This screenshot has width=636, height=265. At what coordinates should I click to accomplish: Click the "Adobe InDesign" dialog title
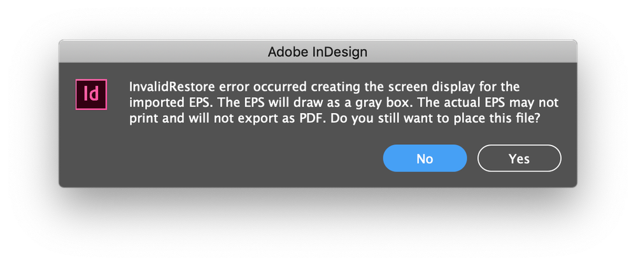tap(318, 51)
